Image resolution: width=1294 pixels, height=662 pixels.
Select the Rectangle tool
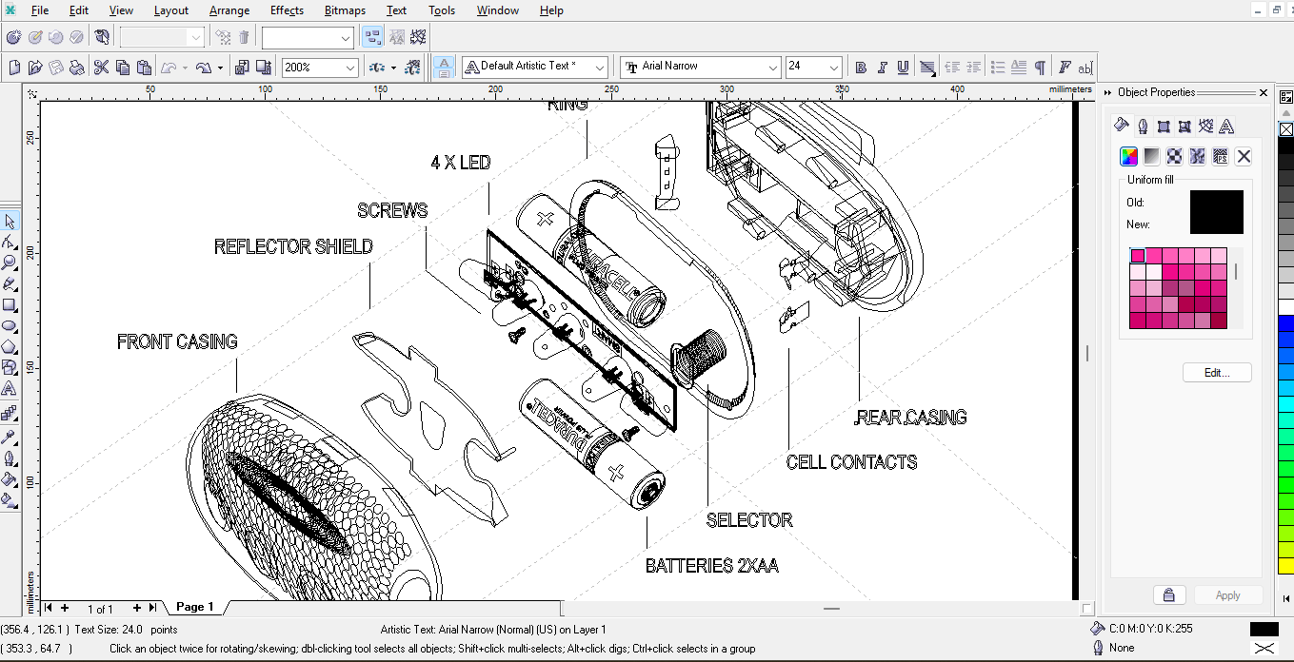click(10, 305)
